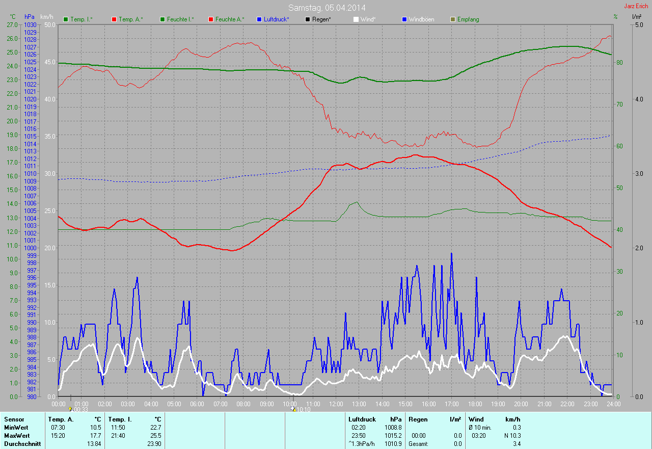Click the 'Sensor' header in the summary table

click(x=14, y=419)
